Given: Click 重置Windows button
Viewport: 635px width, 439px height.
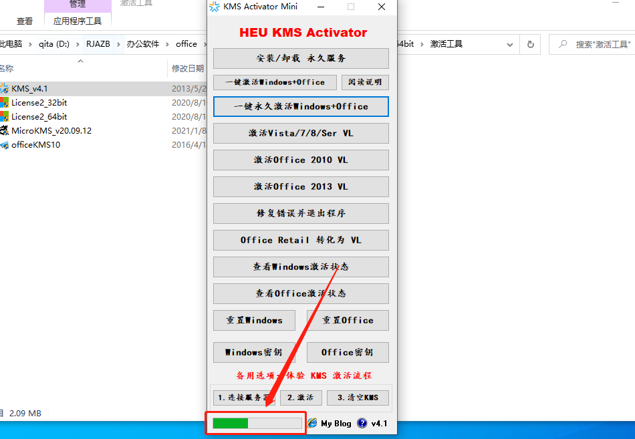Looking at the screenshot, I should [x=254, y=320].
